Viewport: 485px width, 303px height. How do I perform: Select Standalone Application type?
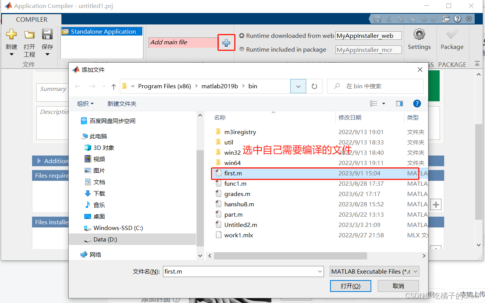[x=102, y=31]
